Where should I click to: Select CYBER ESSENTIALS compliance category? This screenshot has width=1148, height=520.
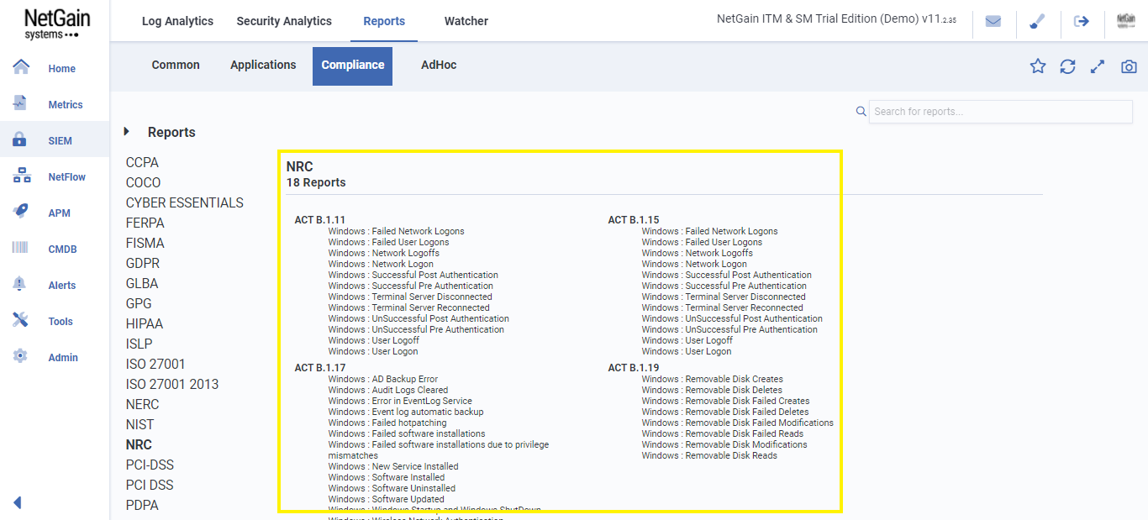[185, 202]
